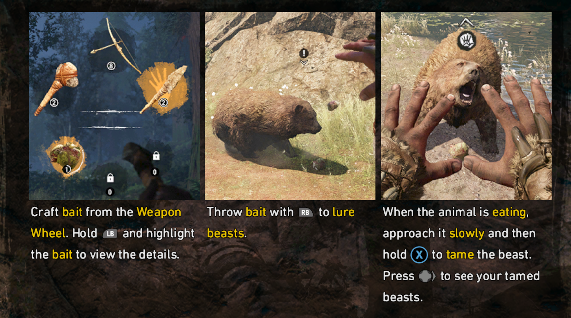Click the thrown bait rock near bear
571x318 pixels.
[333, 106]
